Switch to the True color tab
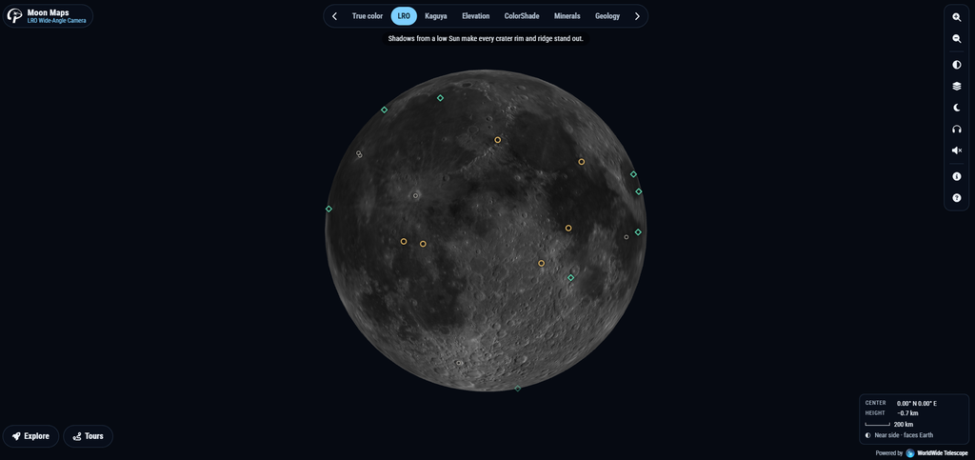 click(367, 16)
